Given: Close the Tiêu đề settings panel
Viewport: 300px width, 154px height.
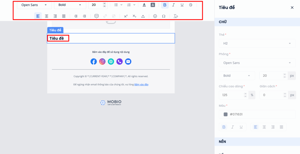Looking at the screenshot, I should point(292,8).
